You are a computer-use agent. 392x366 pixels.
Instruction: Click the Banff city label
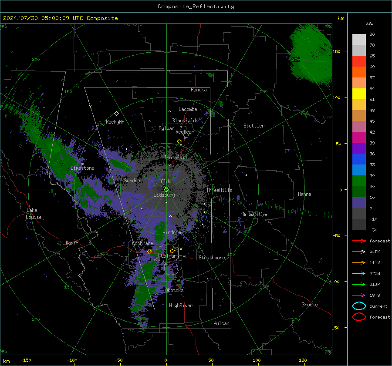click(x=72, y=243)
